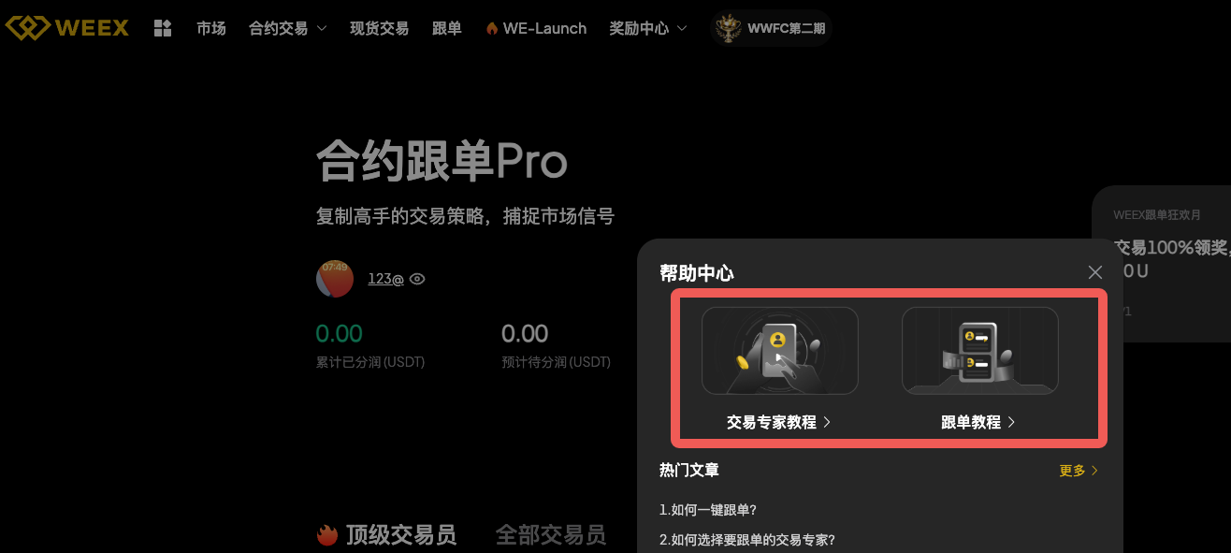Click the 123@ username link
This screenshot has width=1231, height=553.
385,279
